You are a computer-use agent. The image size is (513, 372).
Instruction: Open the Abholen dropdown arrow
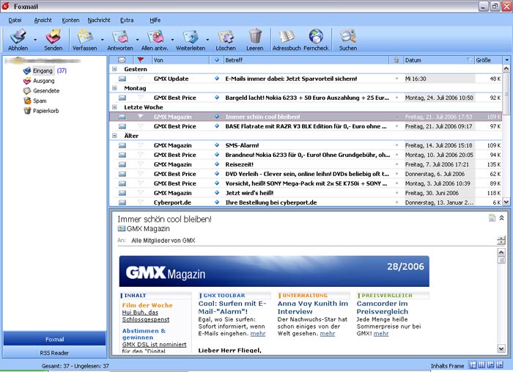(x=35, y=40)
